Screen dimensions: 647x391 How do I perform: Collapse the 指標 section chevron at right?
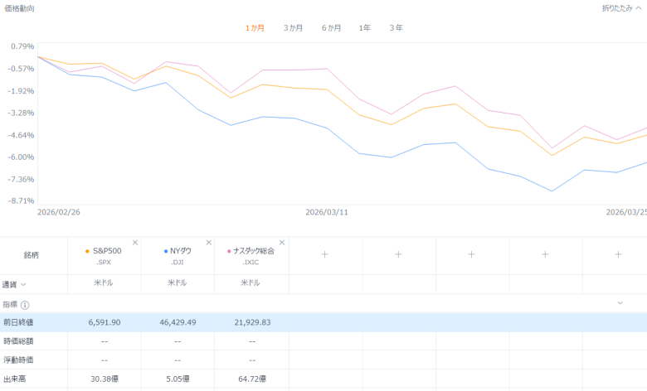(620, 303)
